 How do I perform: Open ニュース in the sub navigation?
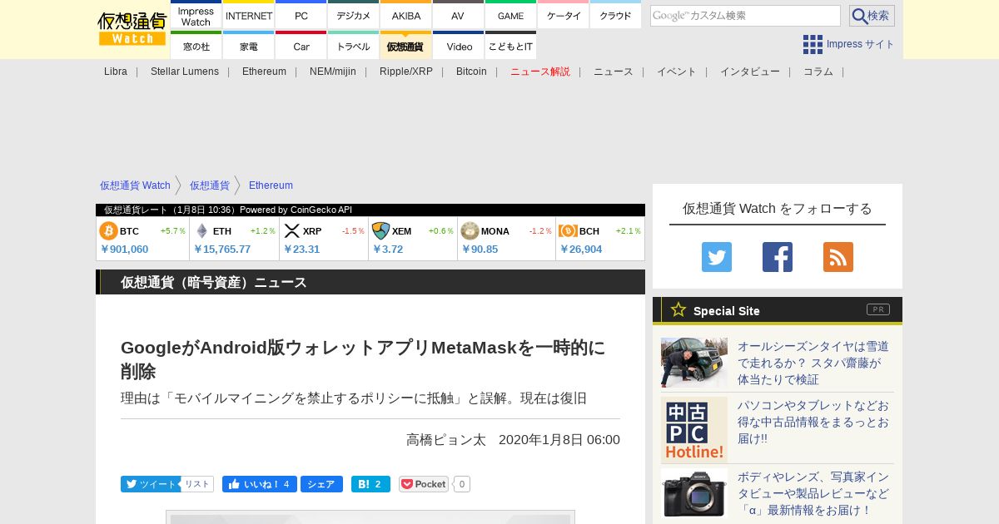coord(614,72)
